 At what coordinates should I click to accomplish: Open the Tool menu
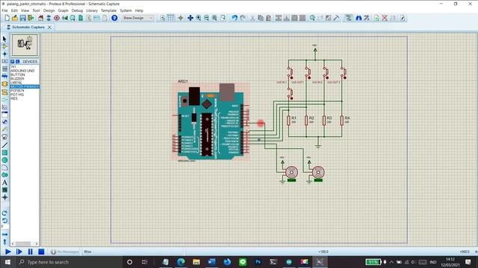(x=36, y=10)
